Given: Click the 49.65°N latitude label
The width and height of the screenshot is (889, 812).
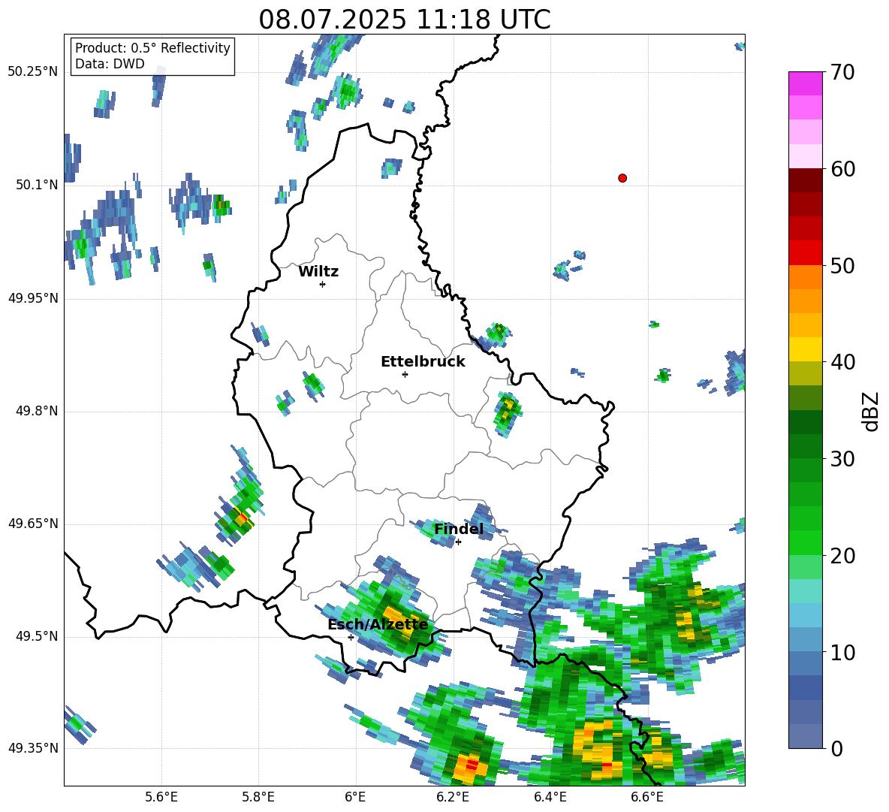Looking at the screenshot, I should tap(33, 524).
